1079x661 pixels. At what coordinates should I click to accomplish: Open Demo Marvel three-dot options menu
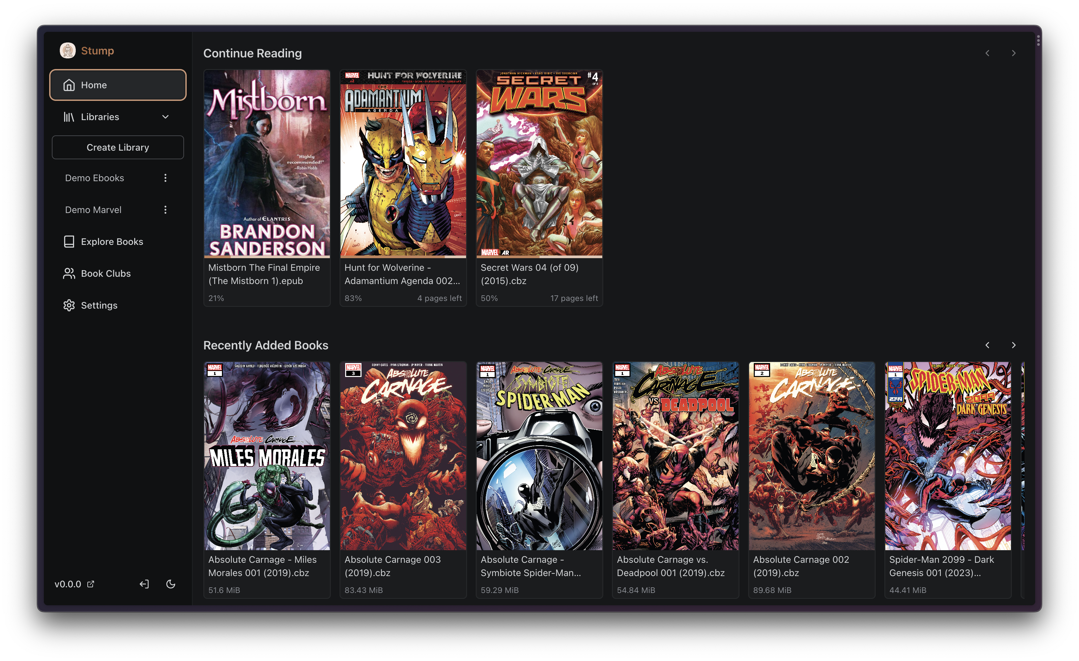tap(165, 209)
